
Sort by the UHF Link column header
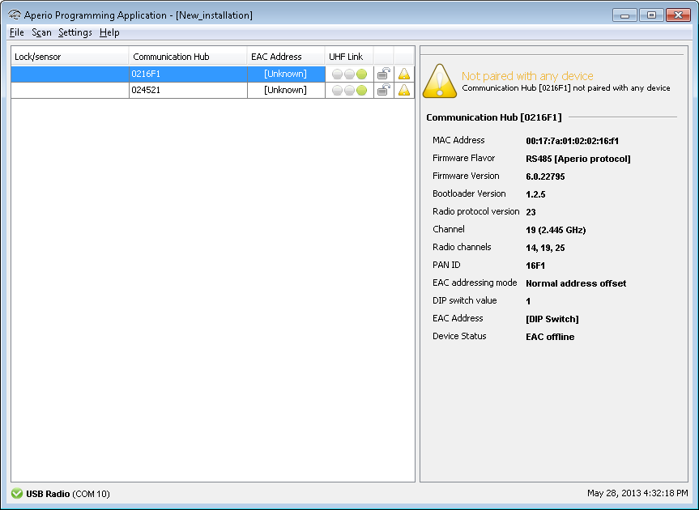[x=349, y=57]
